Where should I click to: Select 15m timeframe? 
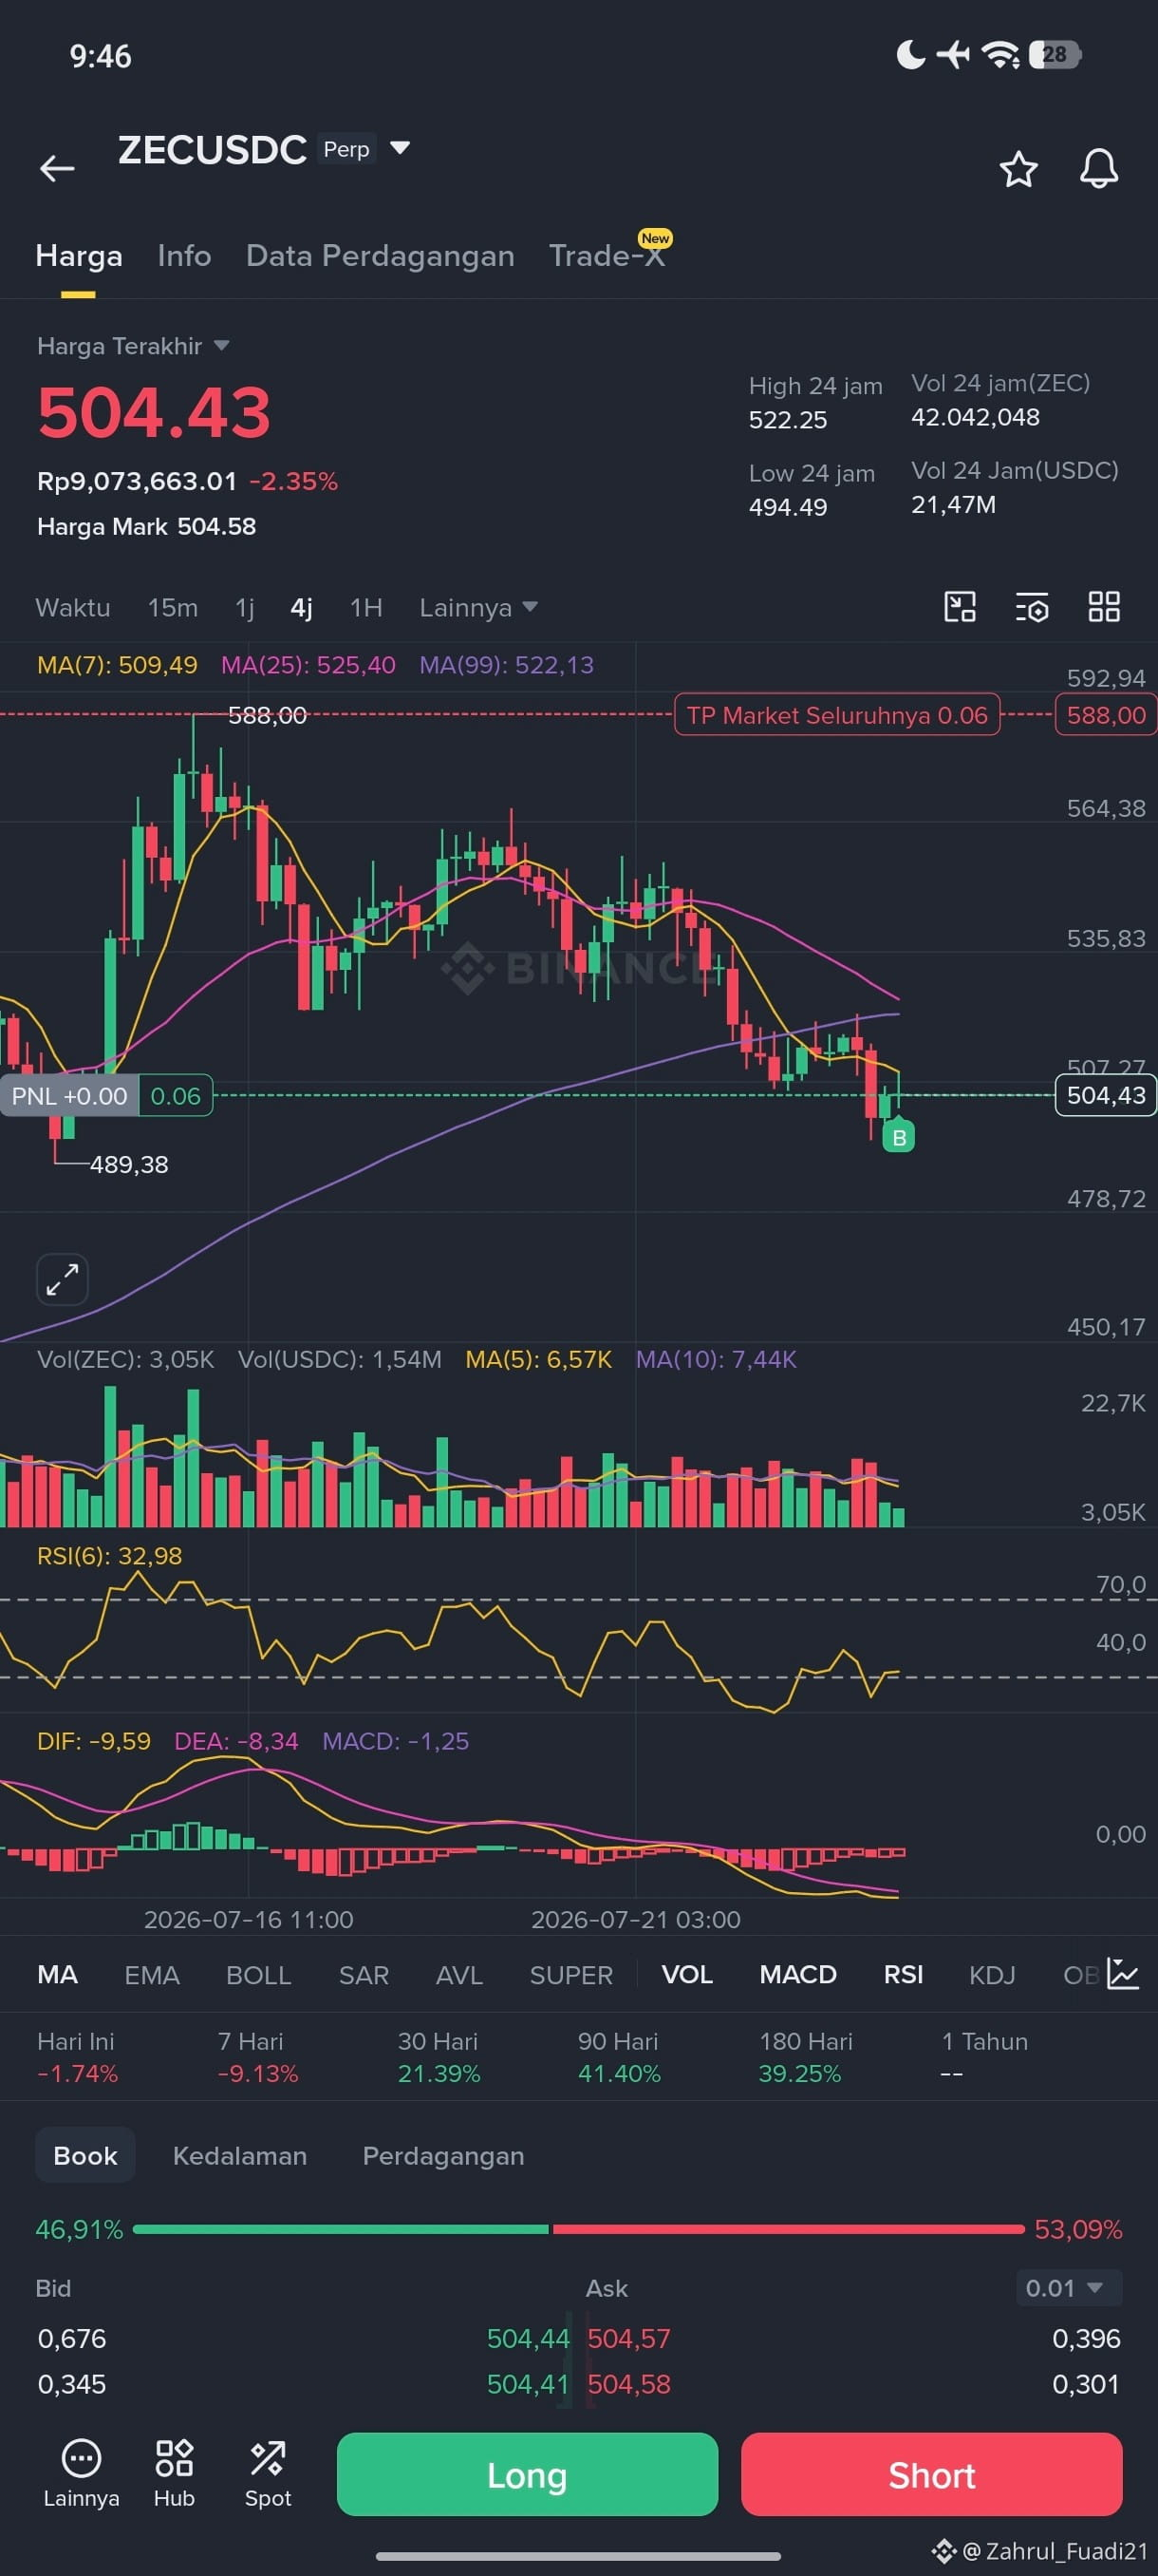pos(173,608)
